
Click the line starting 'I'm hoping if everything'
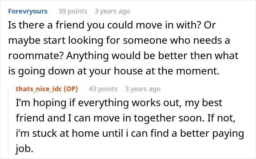click(119, 103)
